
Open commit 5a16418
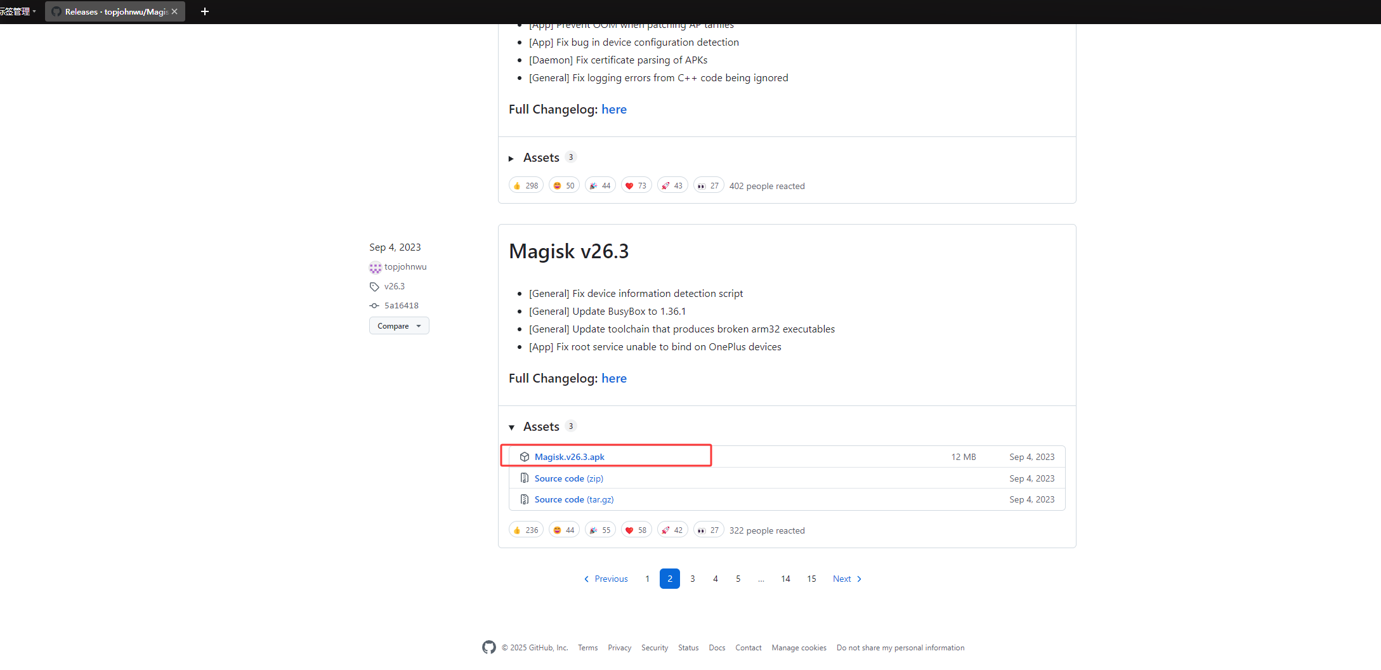[401, 305]
